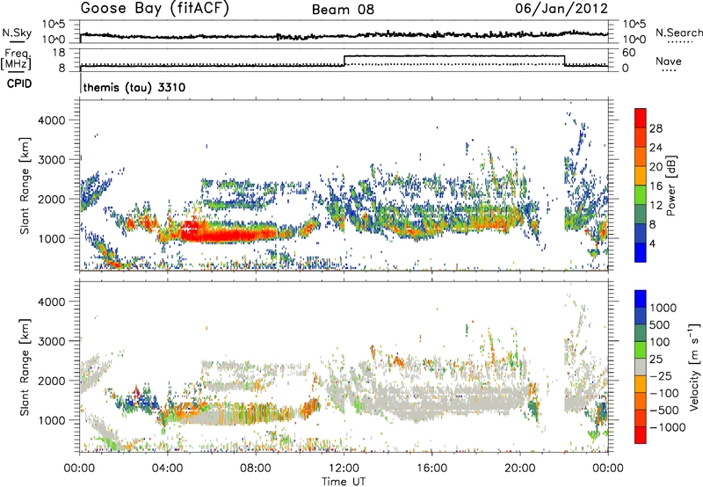Click the '20:00' time axis tick
The width and height of the screenshot is (703, 487).
click(519, 469)
